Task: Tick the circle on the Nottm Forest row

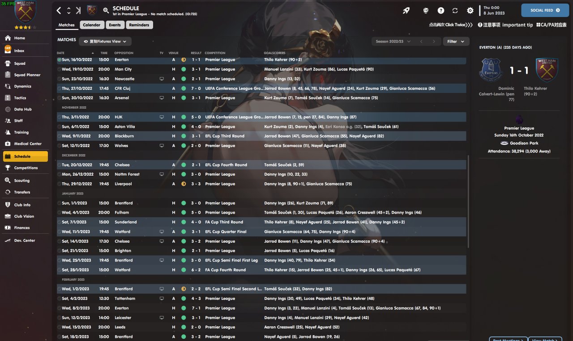Action: (59, 174)
